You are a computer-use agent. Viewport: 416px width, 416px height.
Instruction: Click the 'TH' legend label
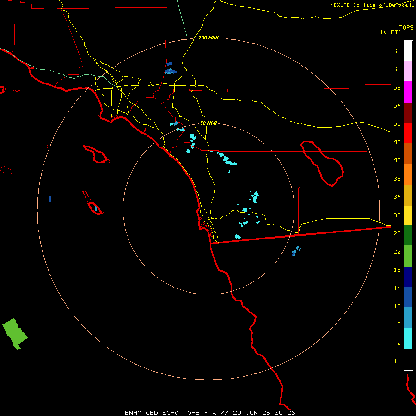[397, 361]
